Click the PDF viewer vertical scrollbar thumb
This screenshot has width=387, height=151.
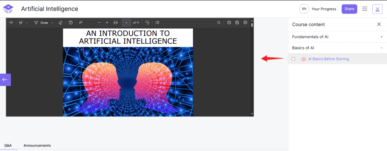pyautogui.click(x=252, y=25)
